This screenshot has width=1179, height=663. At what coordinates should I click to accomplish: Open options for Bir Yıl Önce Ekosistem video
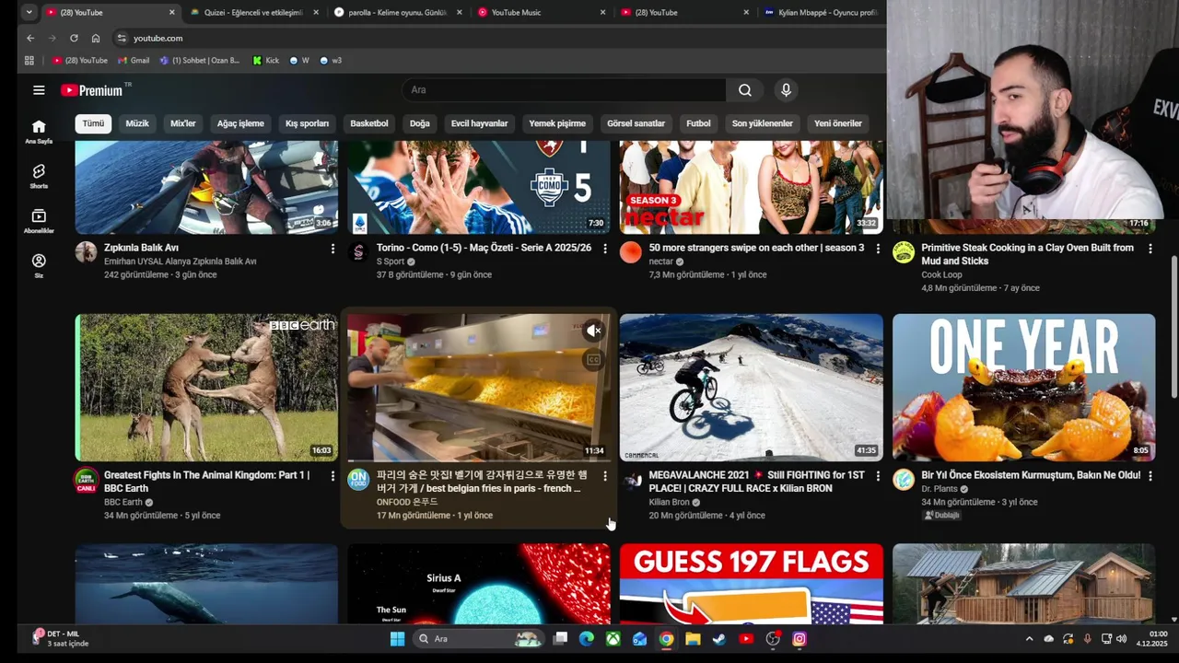pos(1150,476)
